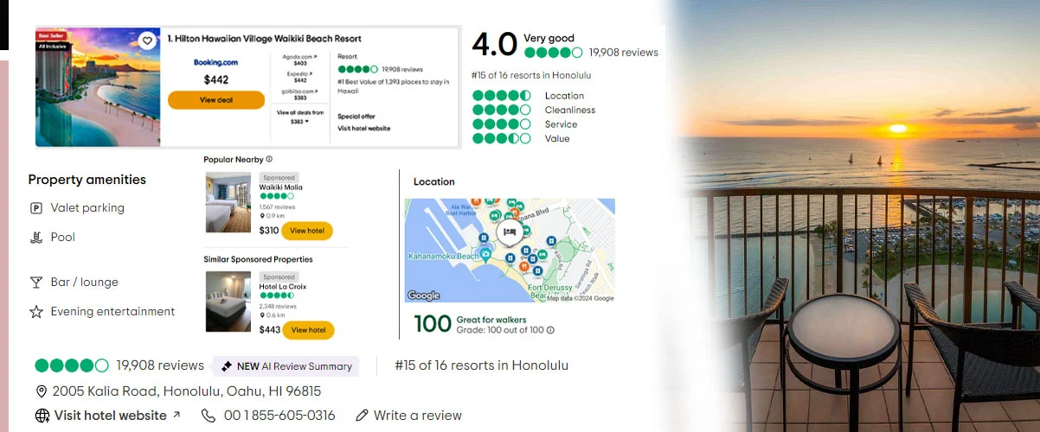Save Hilton resort with the heart icon
The image size is (1040, 432).
pos(147,41)
